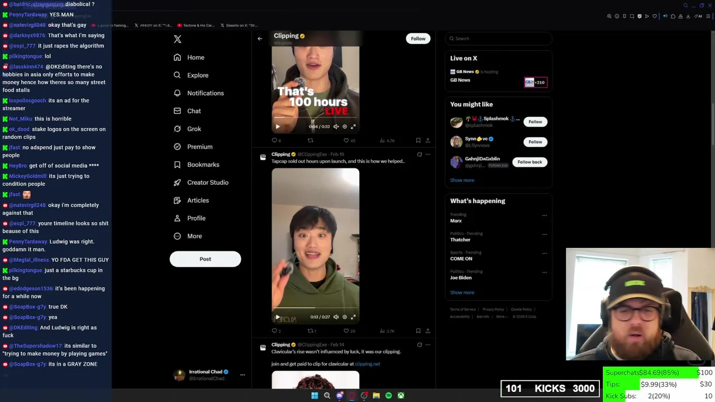Like the Tapcap post with 26 likes
The width and height of the screenshot is (715, 402).
coord(349,331)
